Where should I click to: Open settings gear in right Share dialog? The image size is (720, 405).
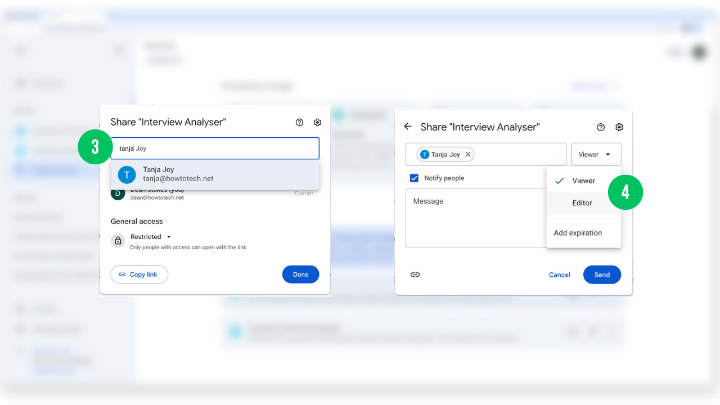click(x=619, y=127)
